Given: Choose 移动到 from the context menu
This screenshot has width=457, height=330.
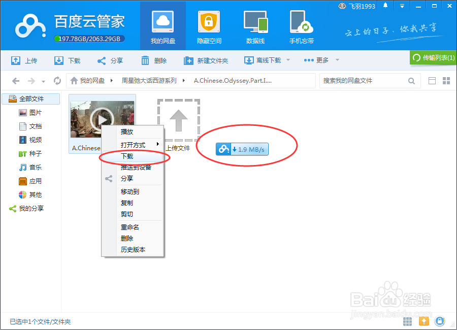Looking at the screenshot, I should (x=134, y=192).
